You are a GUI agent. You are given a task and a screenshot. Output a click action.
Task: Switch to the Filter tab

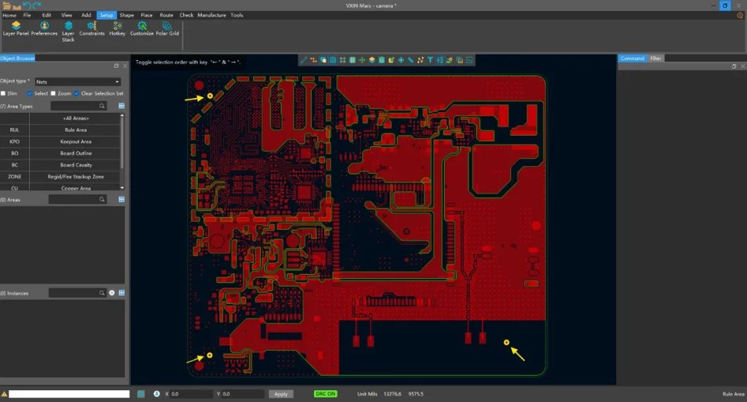[656, 58]
